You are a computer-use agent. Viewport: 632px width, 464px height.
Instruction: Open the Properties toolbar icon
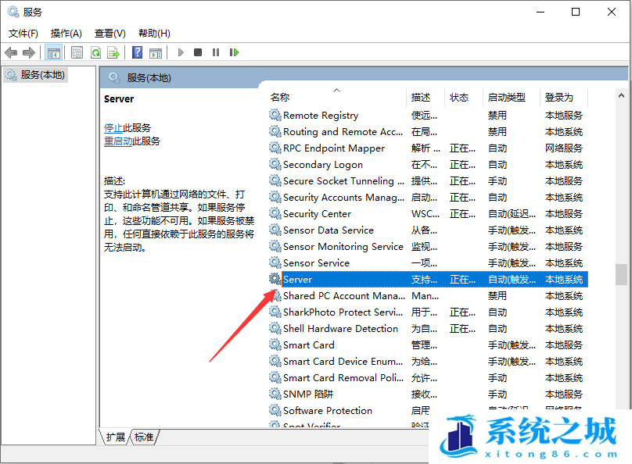coord(77,52)
